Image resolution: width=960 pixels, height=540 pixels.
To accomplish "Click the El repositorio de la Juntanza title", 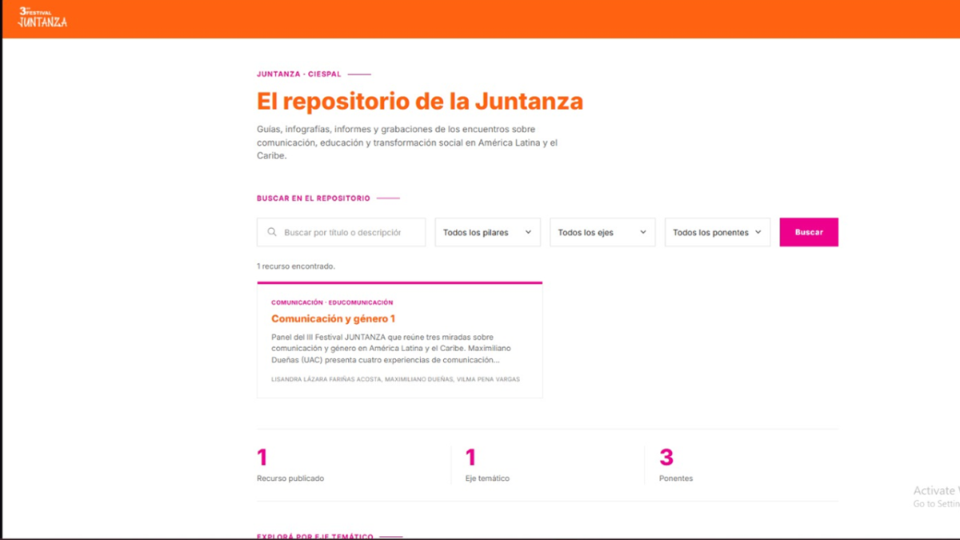I will 420,102.
